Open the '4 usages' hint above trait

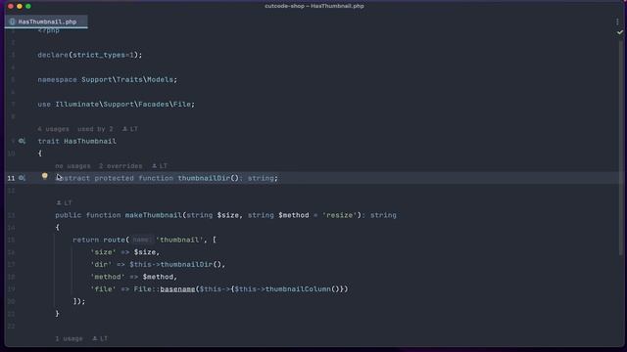(53, 129)
